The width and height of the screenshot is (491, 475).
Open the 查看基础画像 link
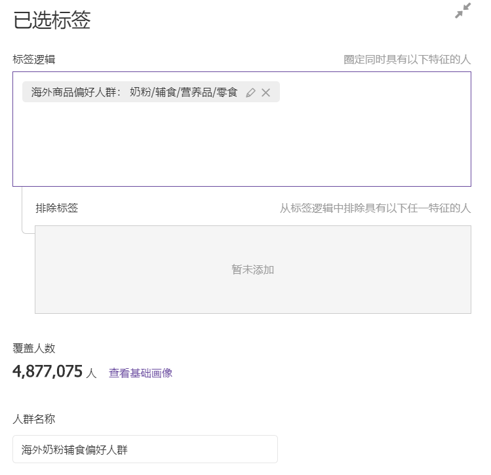[140, 373]
